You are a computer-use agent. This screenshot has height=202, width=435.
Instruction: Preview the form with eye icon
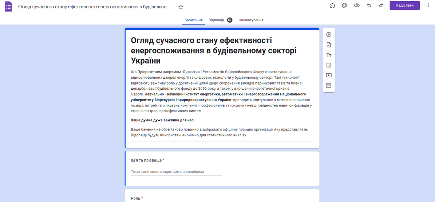(x=357, y=5)
